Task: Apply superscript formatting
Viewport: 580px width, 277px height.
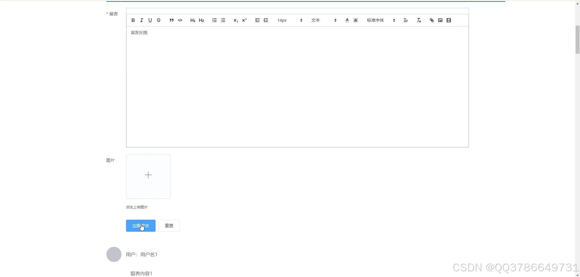Action: [244, 20]
